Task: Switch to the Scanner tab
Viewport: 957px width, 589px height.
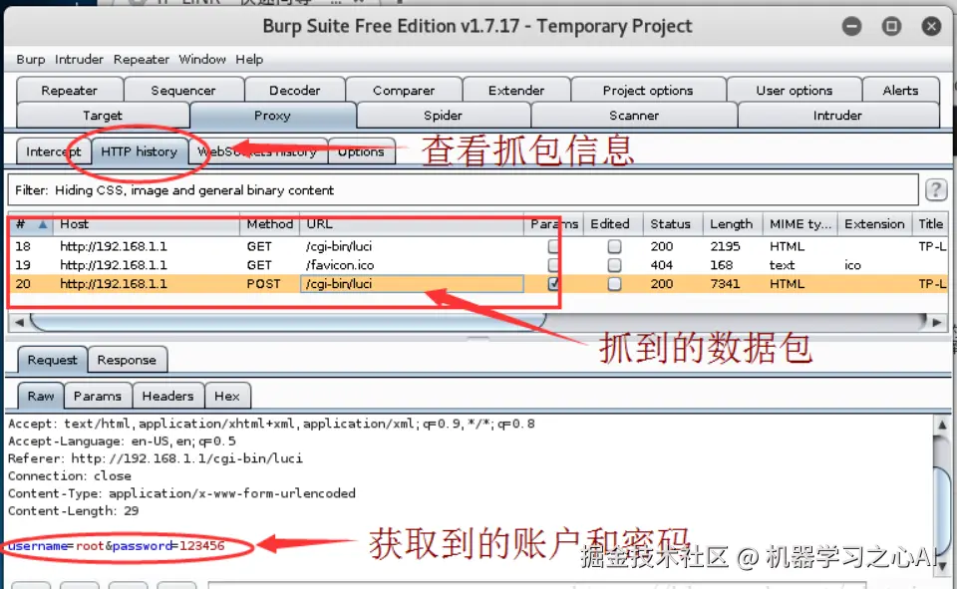Action: pyautogui.click(x=634, y=116)
